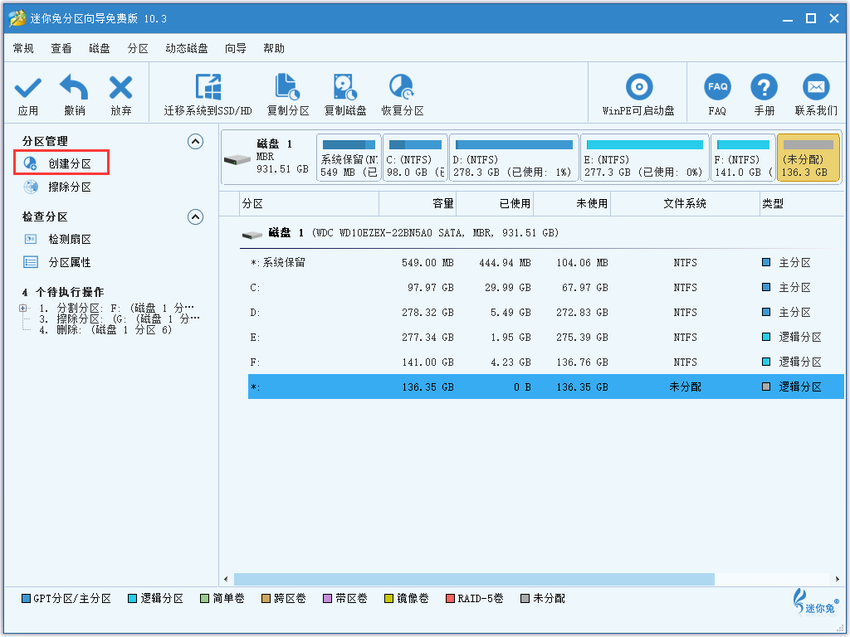Click 简单卷 legend color swatch

tap(204, 599)
